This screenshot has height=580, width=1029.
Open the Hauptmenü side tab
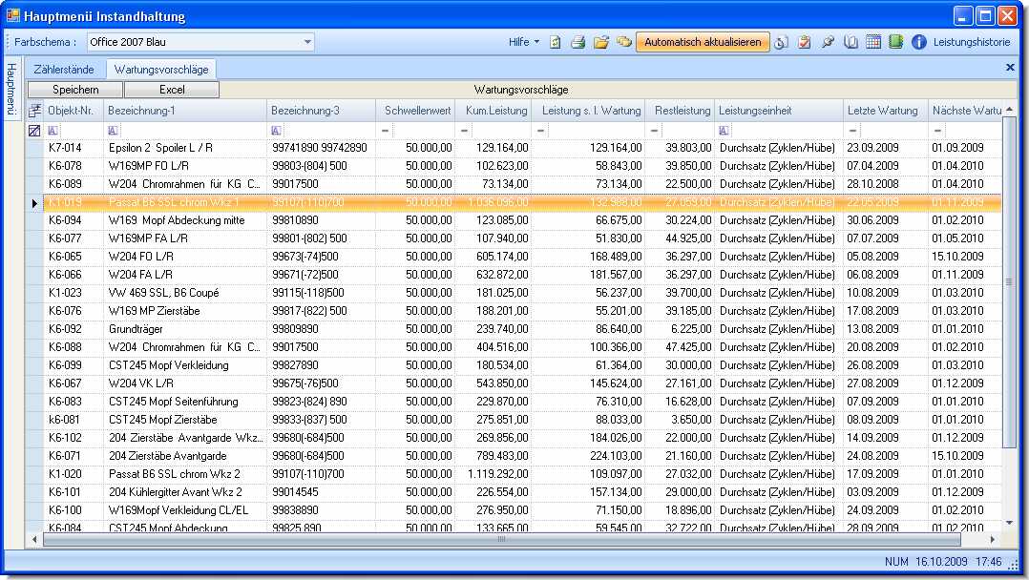(11, 90)
